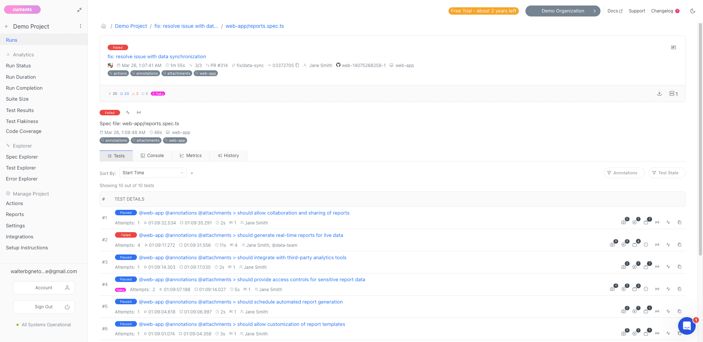Switch to the Metrics tab
Screen dimensions: 703x342
click(191, 156)
